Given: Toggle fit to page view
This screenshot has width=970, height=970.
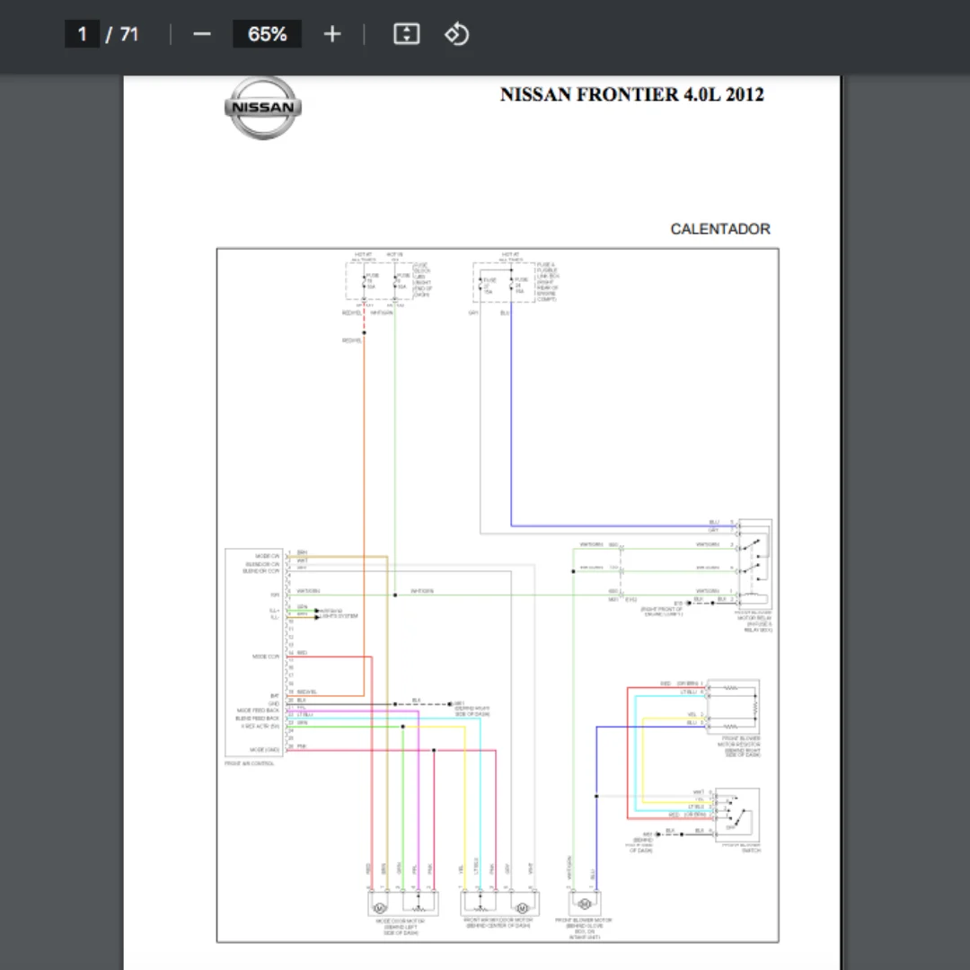Looking at the screenshot, I should [407, 34].
